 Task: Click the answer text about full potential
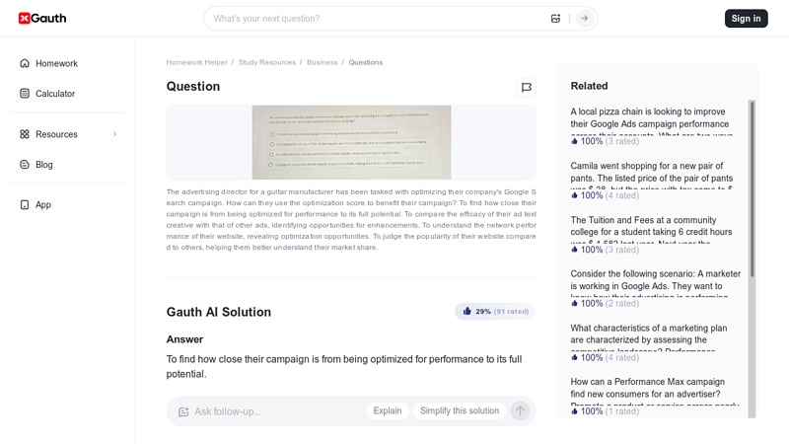344,366
